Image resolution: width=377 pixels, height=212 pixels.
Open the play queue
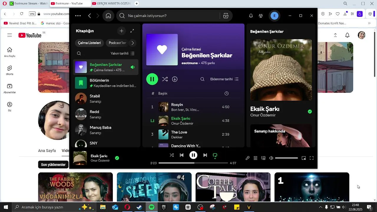pyautogui.click(x=255, y=158)
